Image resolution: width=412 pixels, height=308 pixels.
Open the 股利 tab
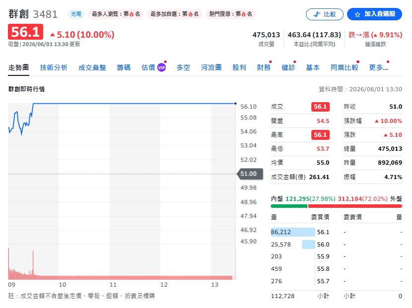pos(239,68)
